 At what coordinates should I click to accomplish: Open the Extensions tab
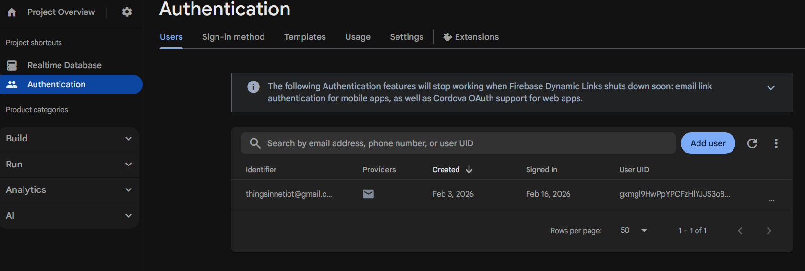point(471,37)
